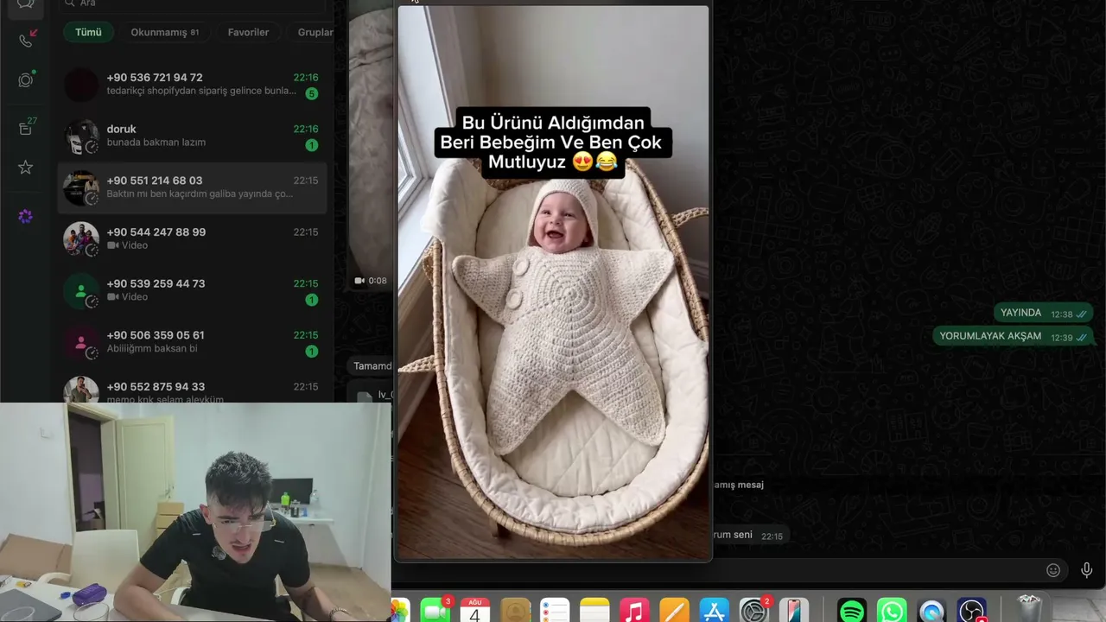Screen dimensions: 1106x622
Task: Open Contacts app in the dock
Action: 515,611
